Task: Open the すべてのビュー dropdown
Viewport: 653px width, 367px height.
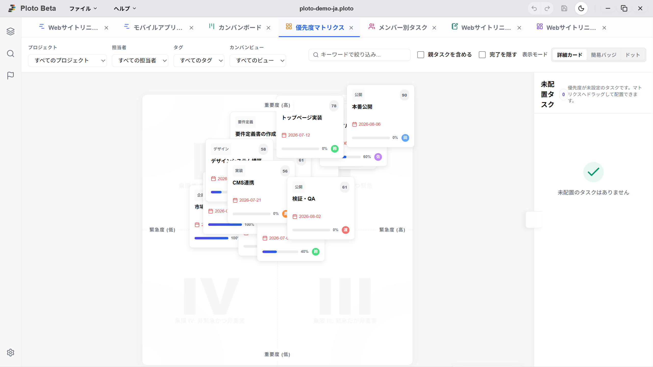Action: [x=258, y=60]
